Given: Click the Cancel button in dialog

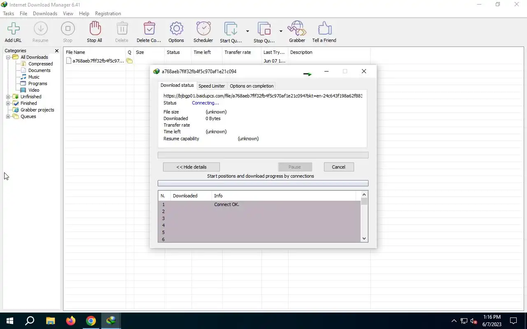Looking at the screenshot, I should pyautogui.click(x=338, y=167).
